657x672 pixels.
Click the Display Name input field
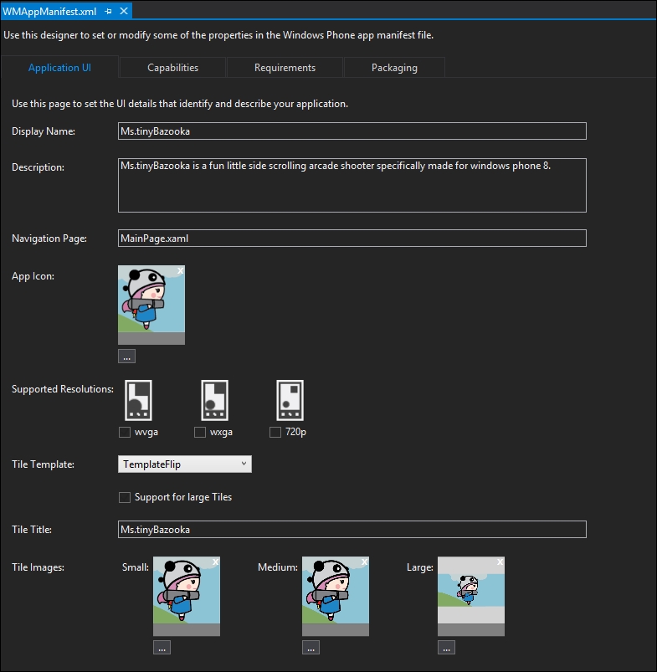tap(352, 131)
